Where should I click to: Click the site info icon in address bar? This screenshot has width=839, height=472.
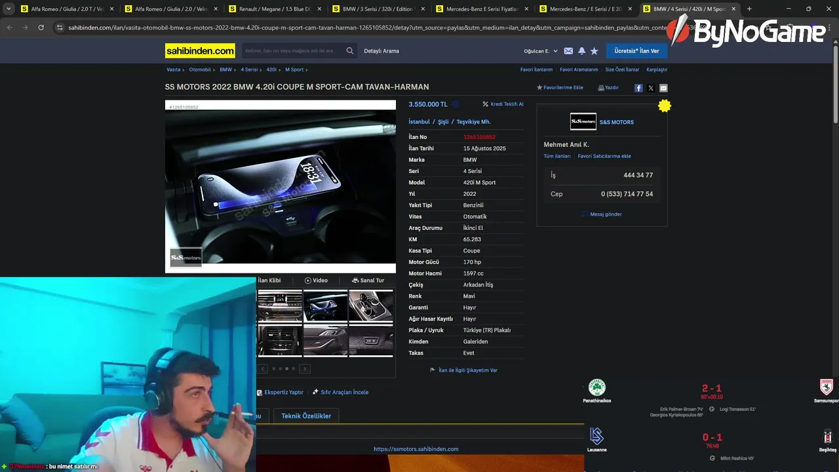coord(60,28)
